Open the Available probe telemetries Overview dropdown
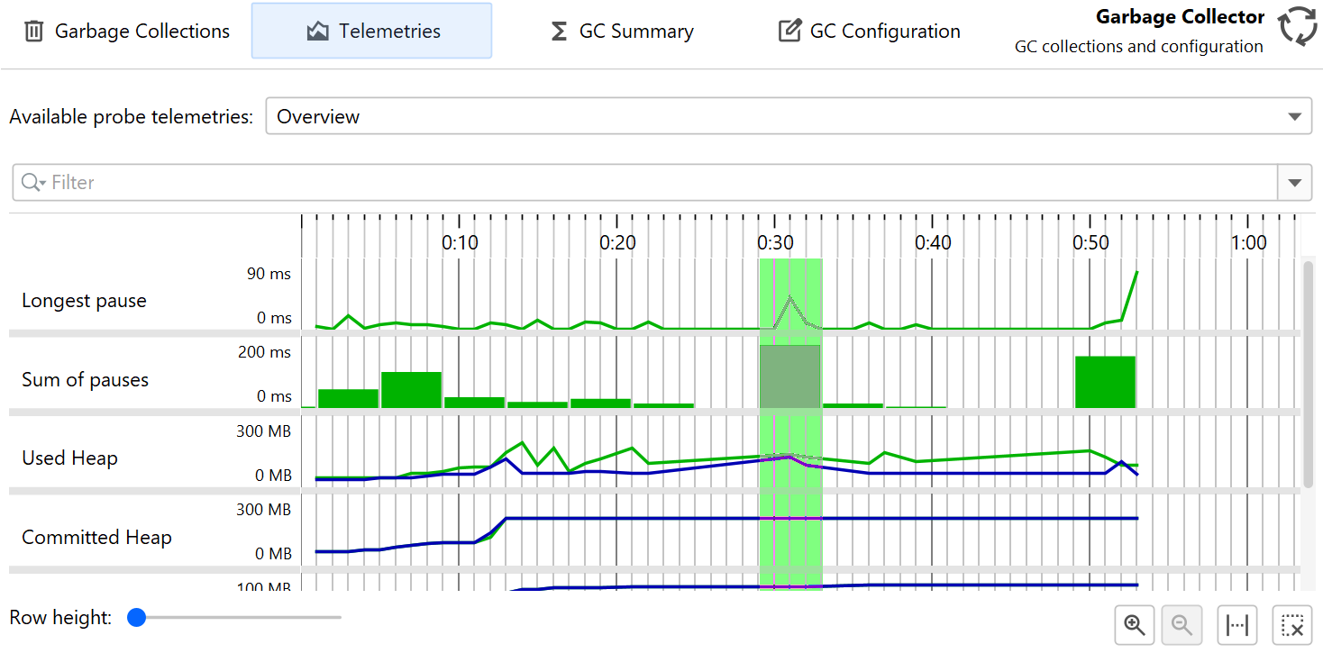 tap(788, 116)
